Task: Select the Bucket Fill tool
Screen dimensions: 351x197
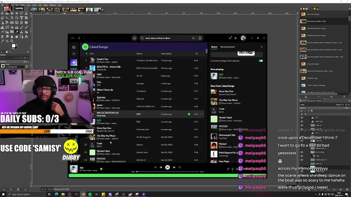Action: tap(12, 27)
